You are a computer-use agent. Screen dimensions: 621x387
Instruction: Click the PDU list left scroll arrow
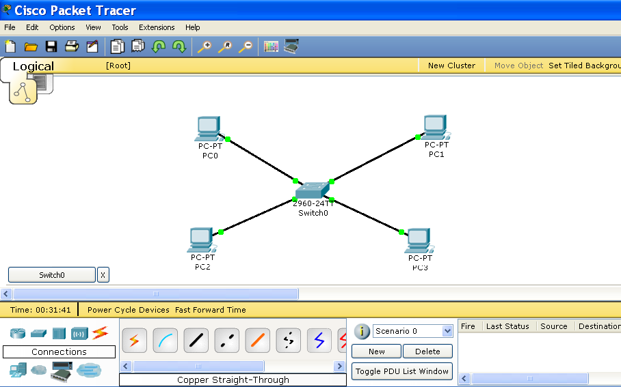(464, 378)
